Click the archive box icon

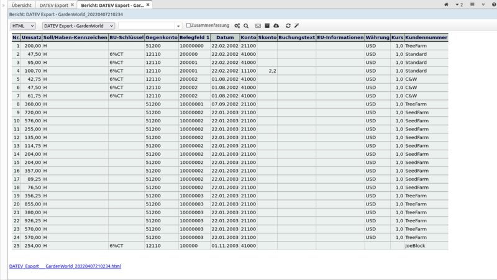tap(267, 26)
